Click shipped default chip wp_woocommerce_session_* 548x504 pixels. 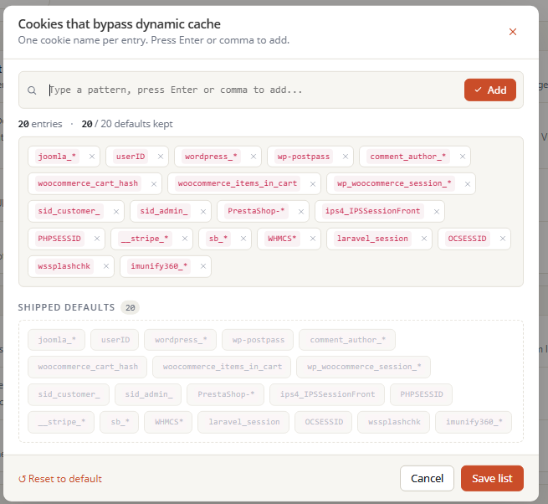[363, 367]
